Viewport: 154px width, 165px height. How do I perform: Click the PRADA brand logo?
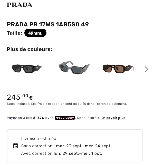coord(20,5)
